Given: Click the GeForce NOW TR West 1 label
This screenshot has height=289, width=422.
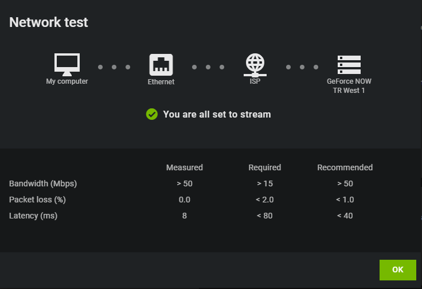Looking at the screenshot, I should click(349, 86).
